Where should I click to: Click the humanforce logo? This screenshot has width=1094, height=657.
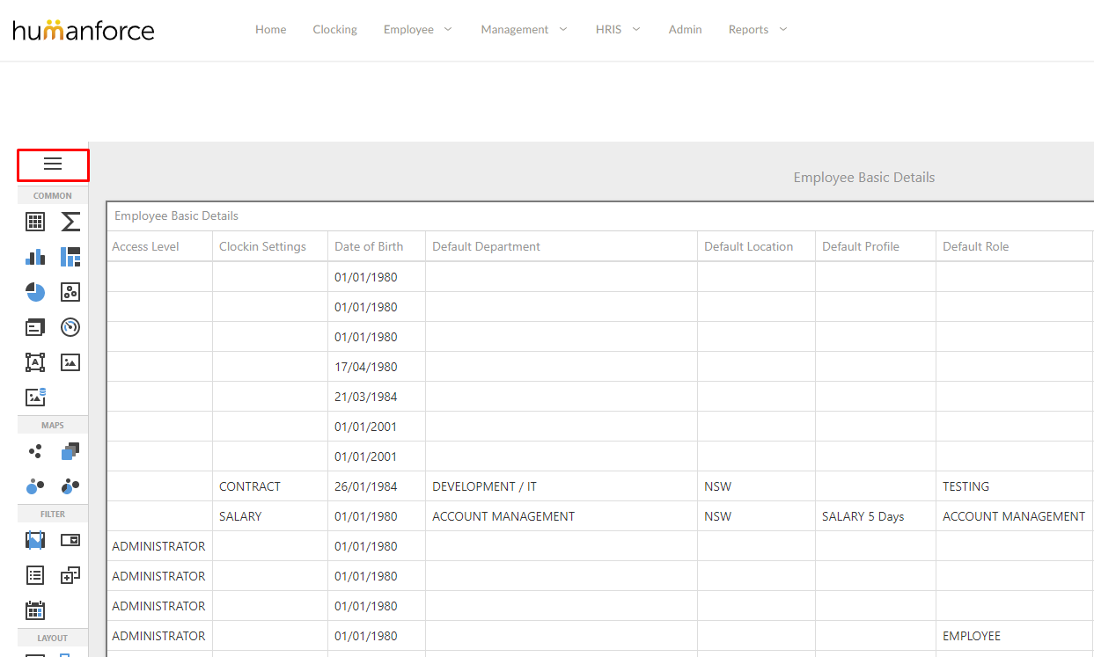84,29
